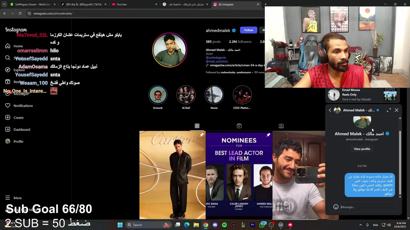The image size is (410, 230).
Task: Open Home in the Instagram sidebar
Action: tap(14, 46)
